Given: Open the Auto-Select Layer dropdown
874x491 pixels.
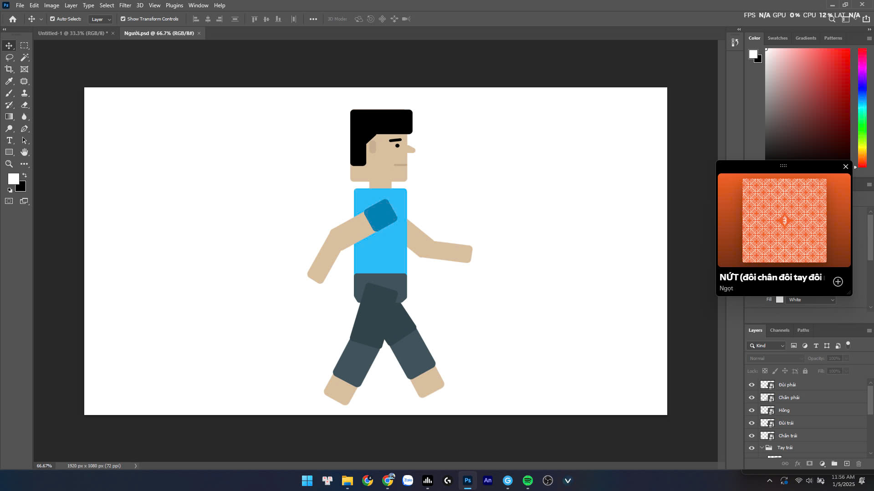Looking at the screenshot, I should point(101,19).
